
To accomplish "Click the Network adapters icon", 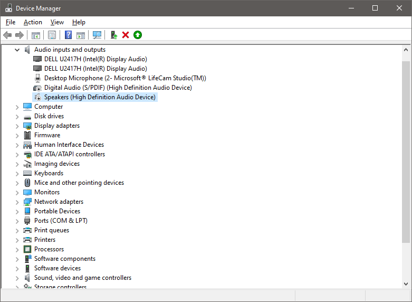I will pos(27,202).
